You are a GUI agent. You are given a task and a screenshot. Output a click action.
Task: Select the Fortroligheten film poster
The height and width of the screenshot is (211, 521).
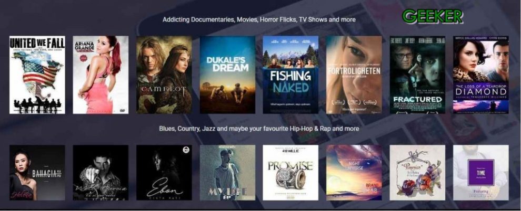tap(354, 75)
